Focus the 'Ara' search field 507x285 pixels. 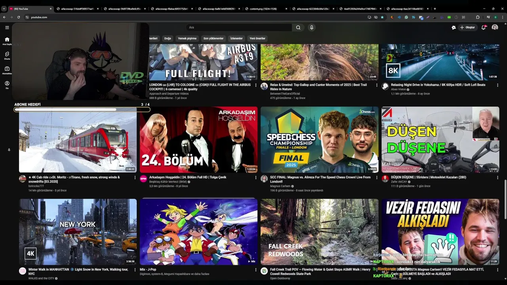239,27
